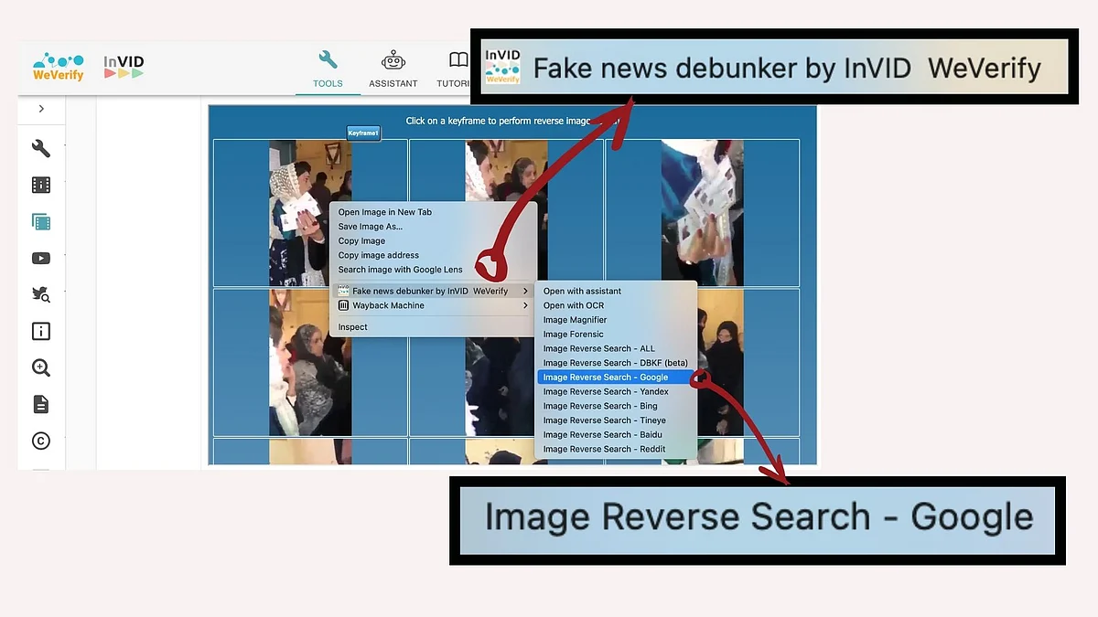Screen dimensions: 1098x617
Task: Expand Fake news debunker by InVID WeVerify submenu
Action: pyautogui.click(x=433, y=292)
